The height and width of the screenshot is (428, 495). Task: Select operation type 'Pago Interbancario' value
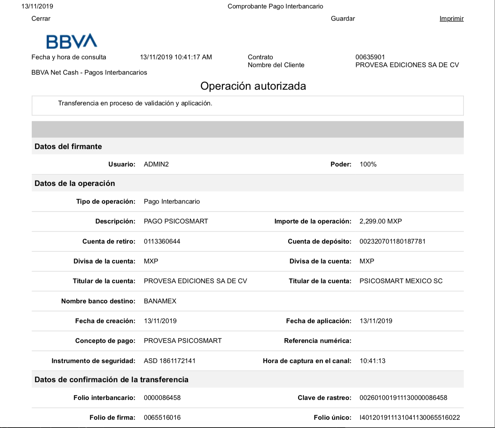pos(172,201)
